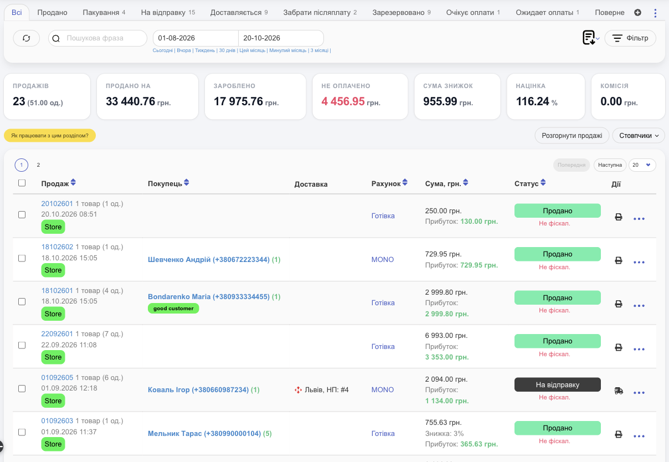Open the На відправку tab
Viewport: 669px width, 462px height.
pyautogui.click(x=168, y=12)
